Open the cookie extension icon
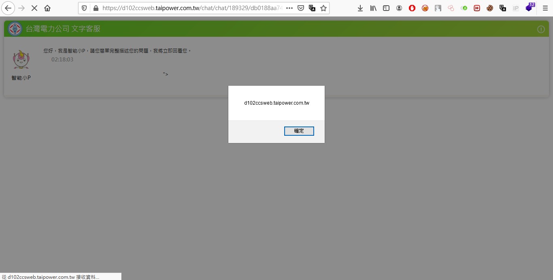The image size is (553, 280). coord(490,8)
